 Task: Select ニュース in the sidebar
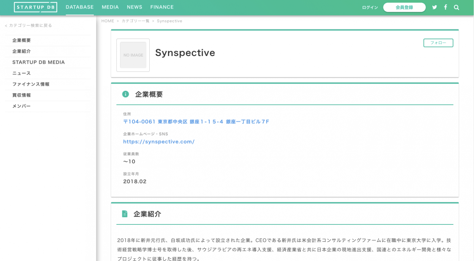[x=48, y=73]
